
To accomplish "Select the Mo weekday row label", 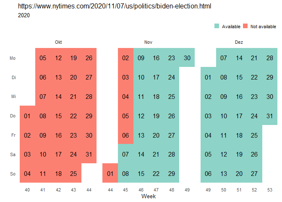I will pyautogui.click(x=13, y=58).
